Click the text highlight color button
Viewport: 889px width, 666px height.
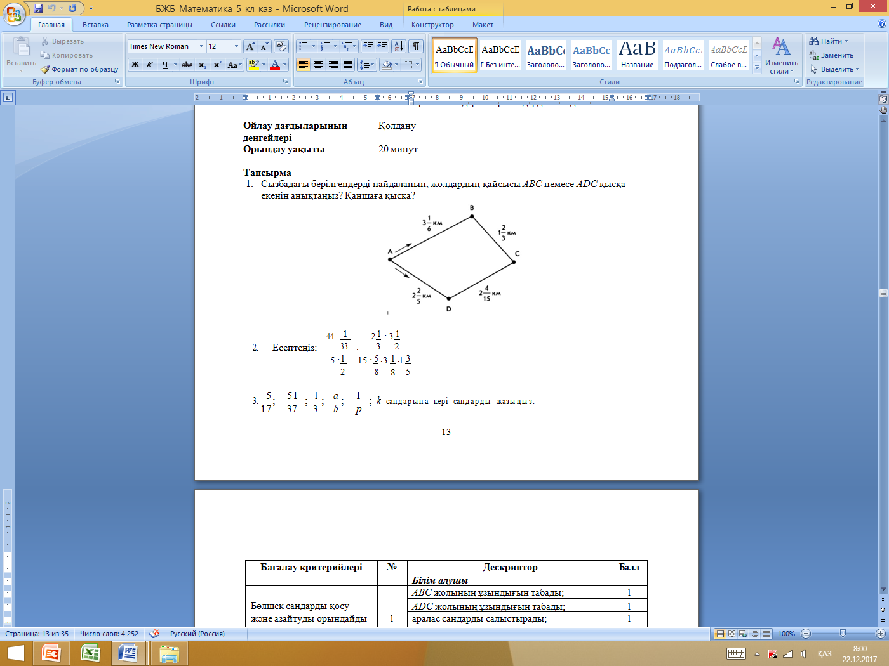click(x=253, y=65)
